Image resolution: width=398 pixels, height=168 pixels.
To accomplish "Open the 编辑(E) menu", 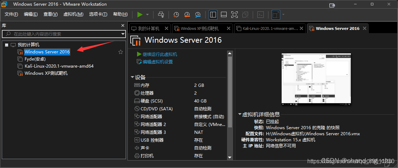I will point(31,15).
